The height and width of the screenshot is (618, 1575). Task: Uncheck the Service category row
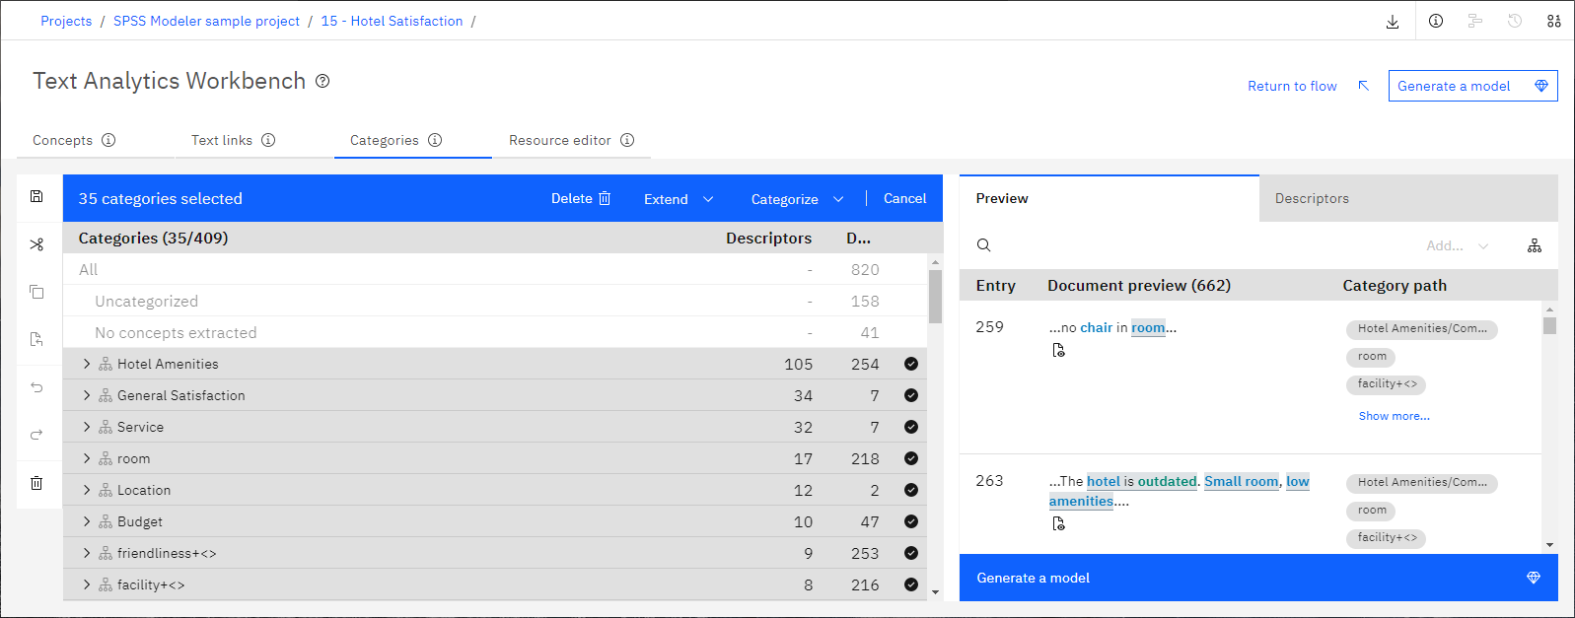(x=911, y=427)
